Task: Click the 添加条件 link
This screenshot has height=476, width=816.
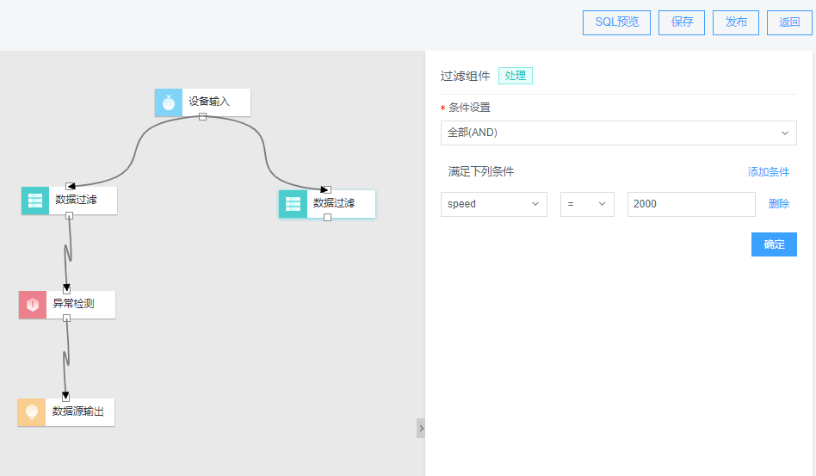Action: [x=768, y=172]
